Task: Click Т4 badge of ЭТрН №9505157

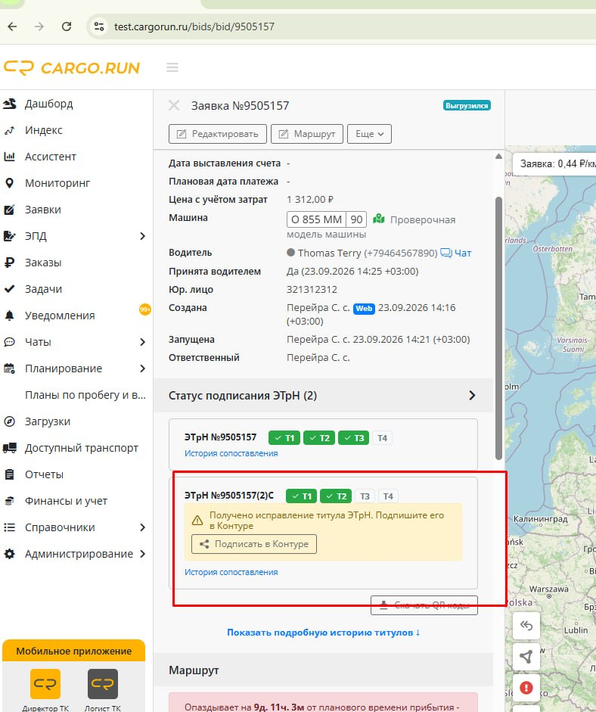Action: (383, 438)
